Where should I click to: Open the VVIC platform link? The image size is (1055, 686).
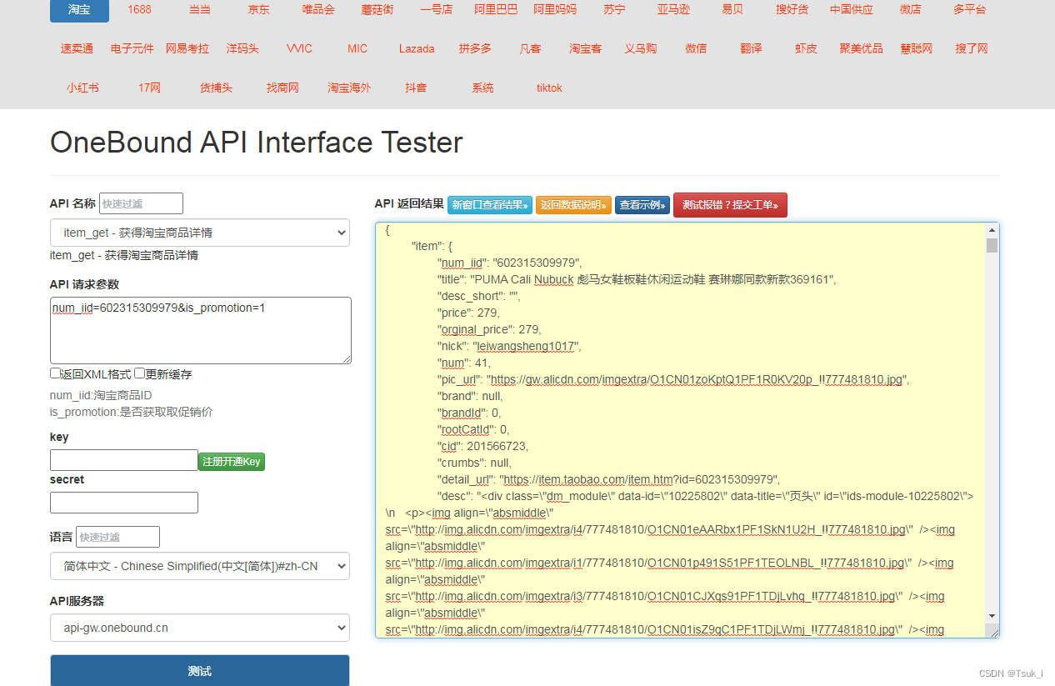tap(299, 48)
